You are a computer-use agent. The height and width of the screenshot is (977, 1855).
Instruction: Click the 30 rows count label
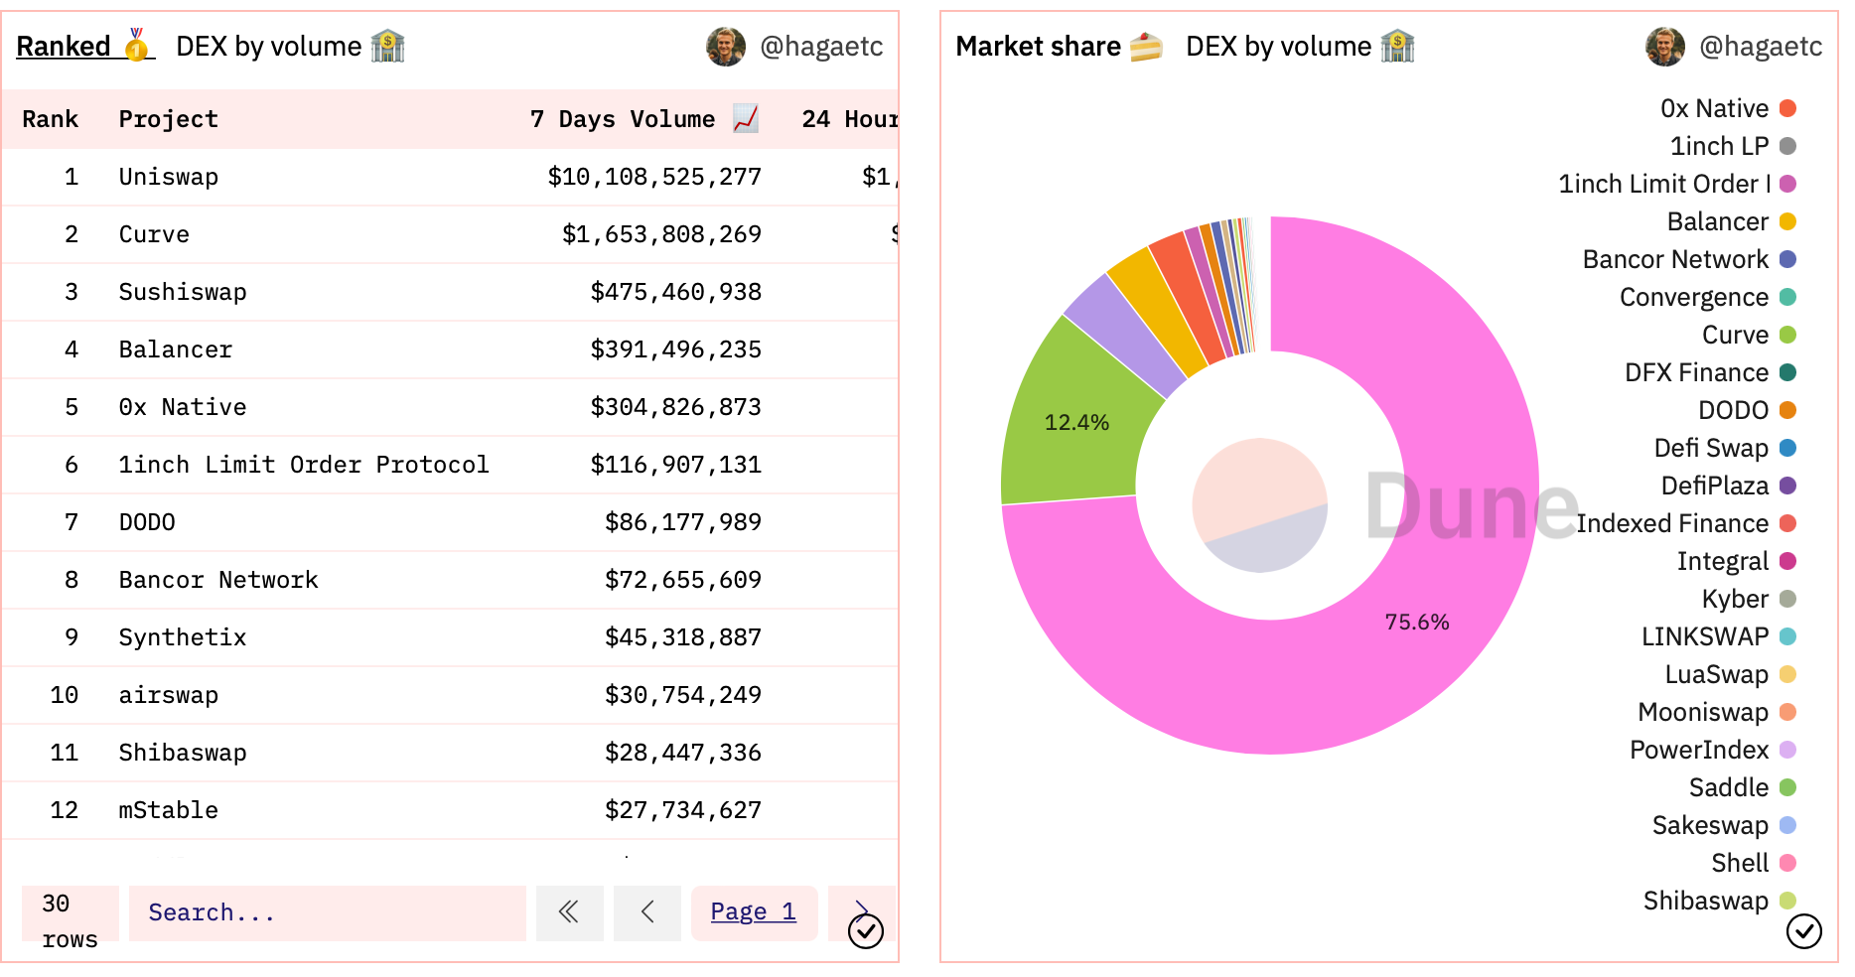[x=70, y=920]
